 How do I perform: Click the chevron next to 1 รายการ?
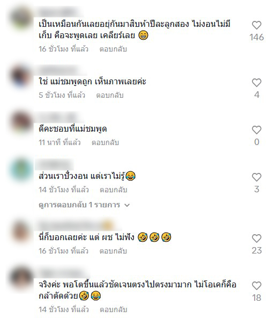[x=127, y=205]
